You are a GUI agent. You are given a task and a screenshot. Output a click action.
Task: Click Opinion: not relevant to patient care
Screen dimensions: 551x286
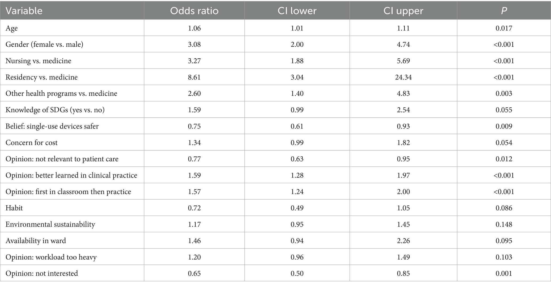[x=62, y=159]
